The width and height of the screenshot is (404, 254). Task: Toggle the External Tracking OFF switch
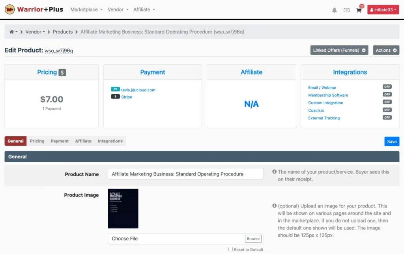pyautogui.click(x=387, y=118)
